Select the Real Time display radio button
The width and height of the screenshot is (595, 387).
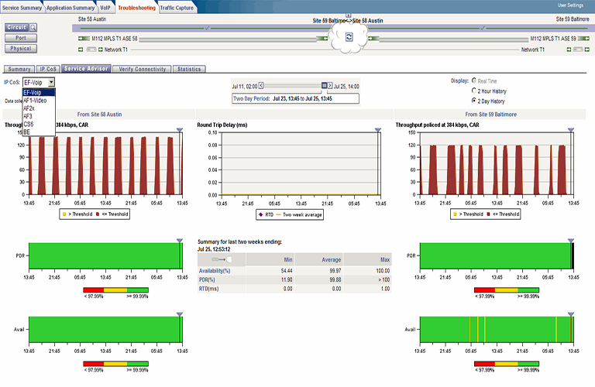(475, 80)
